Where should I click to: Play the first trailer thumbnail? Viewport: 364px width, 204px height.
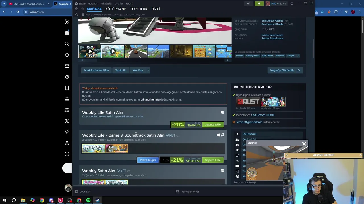point(90,51)
